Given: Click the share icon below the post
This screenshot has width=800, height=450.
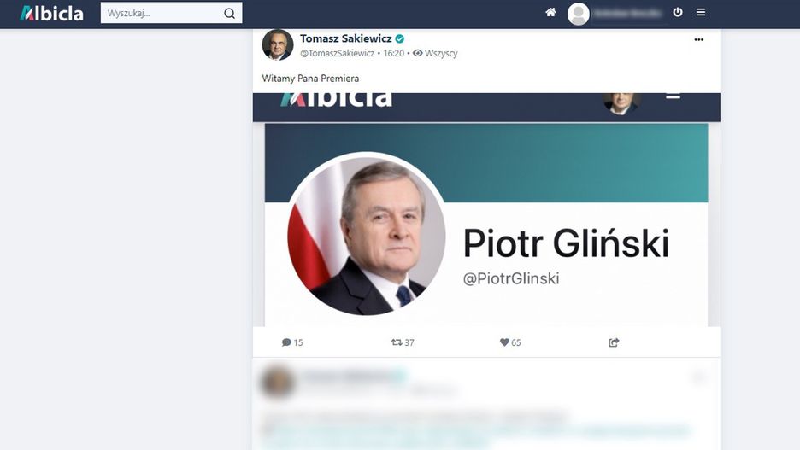Looking at the screenshot, I should tap(614, 342).
